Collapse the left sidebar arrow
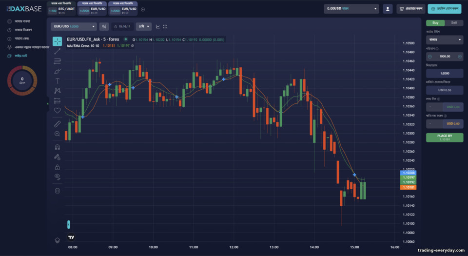The height and width of the screenshot is (256, 468). [47, 103]
